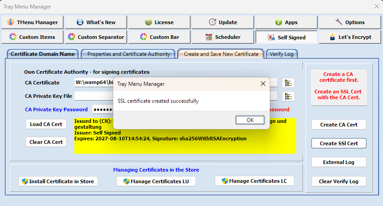The height and width of the screenshot is (206, 383).
Task: Open the Apps section
Action: point(286,22)
